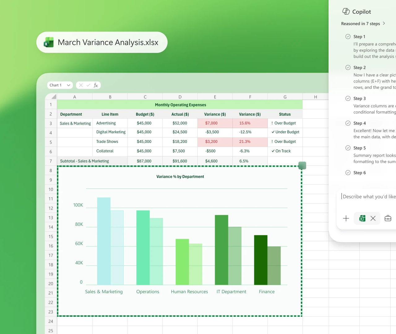Image resolution: width=396 pixels, height=334 pixels.
Task: Click the Select All corner triangle
Action: (x=54, y=97)
